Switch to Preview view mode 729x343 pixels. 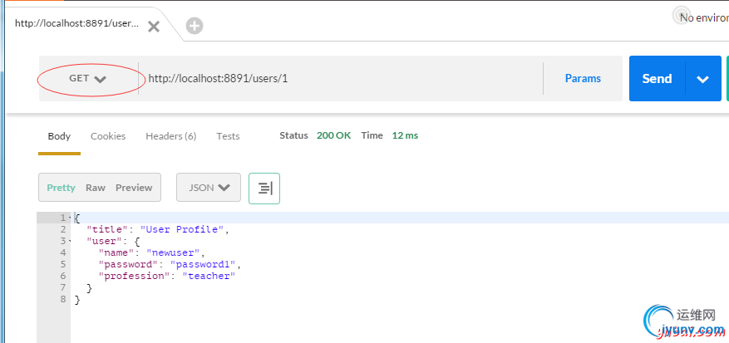(134, 188)
